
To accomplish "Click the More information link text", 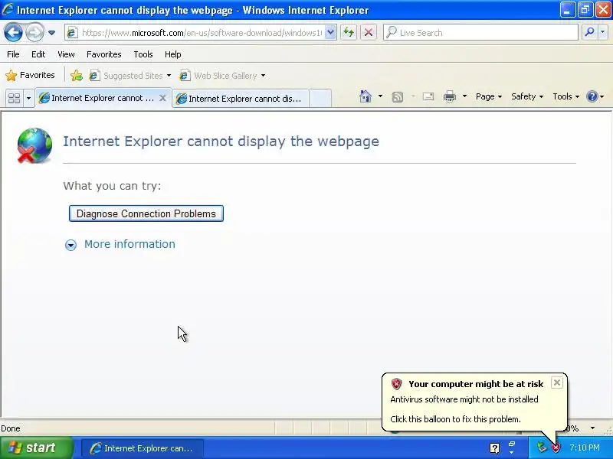I will (129, 244).
